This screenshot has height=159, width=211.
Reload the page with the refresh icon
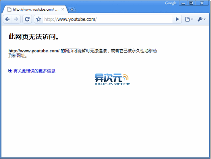27,19
